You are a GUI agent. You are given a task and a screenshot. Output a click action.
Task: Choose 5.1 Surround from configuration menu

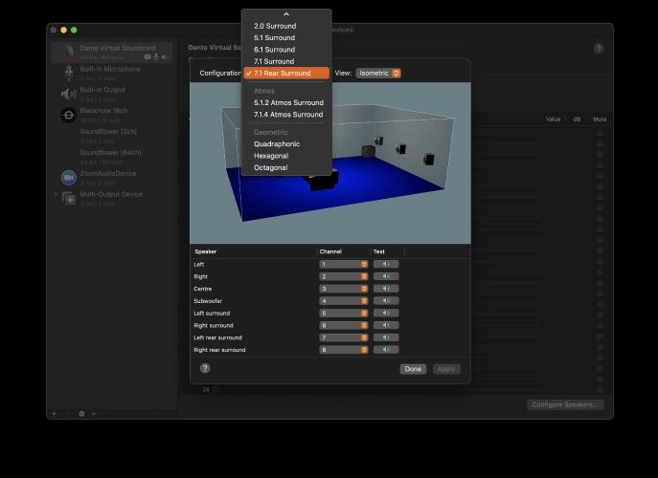(x=274, y=37)
